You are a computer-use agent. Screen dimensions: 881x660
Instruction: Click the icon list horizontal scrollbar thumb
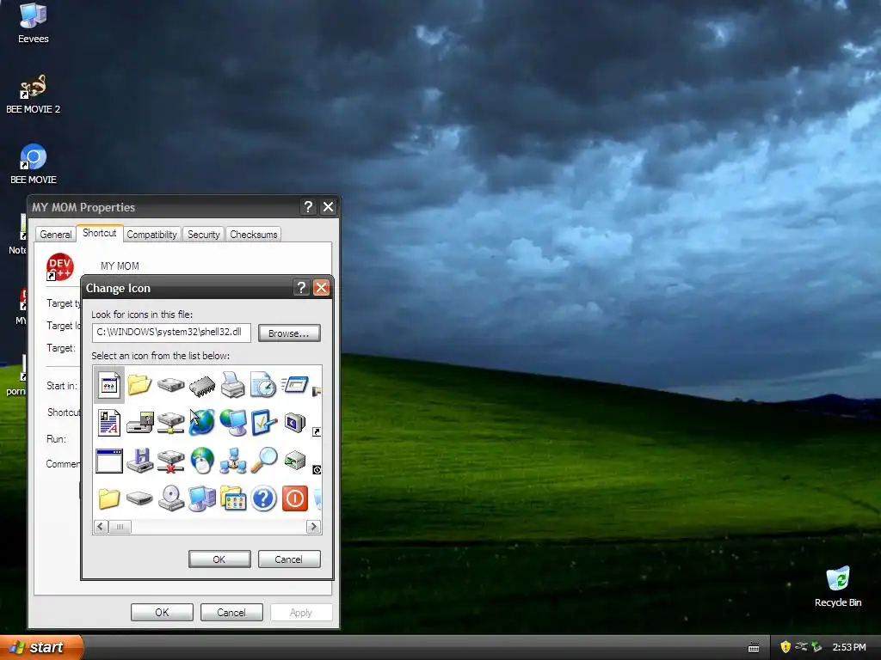pos(120,527)
